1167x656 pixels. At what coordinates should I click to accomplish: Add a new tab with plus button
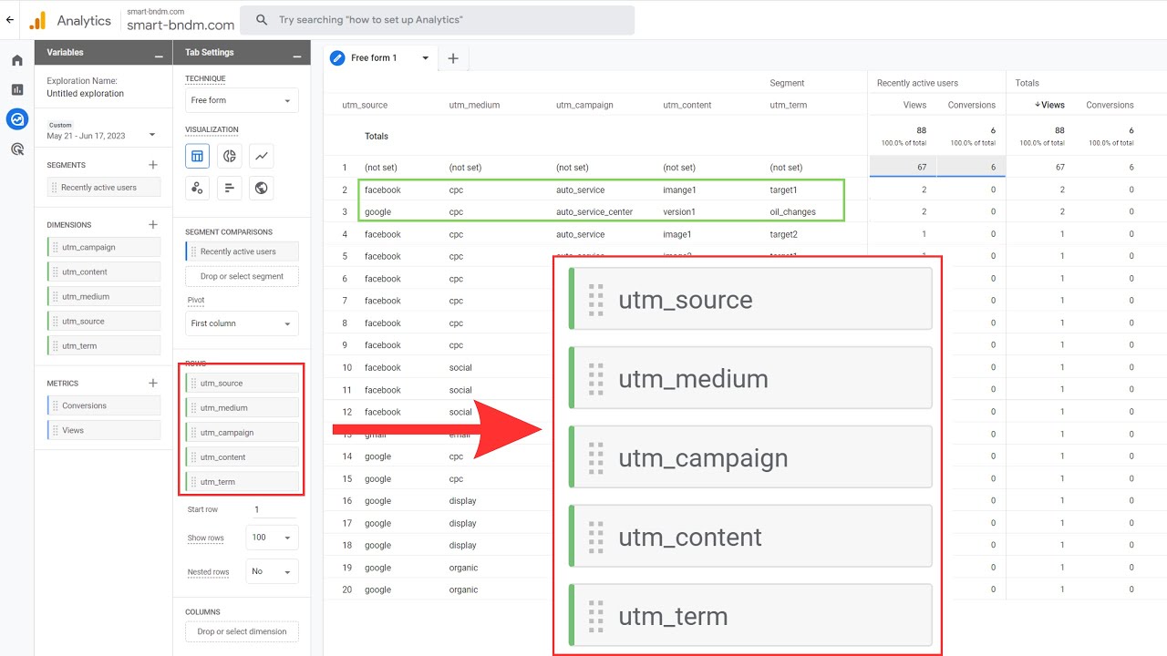pyautogui.click(x=452, y=58)
